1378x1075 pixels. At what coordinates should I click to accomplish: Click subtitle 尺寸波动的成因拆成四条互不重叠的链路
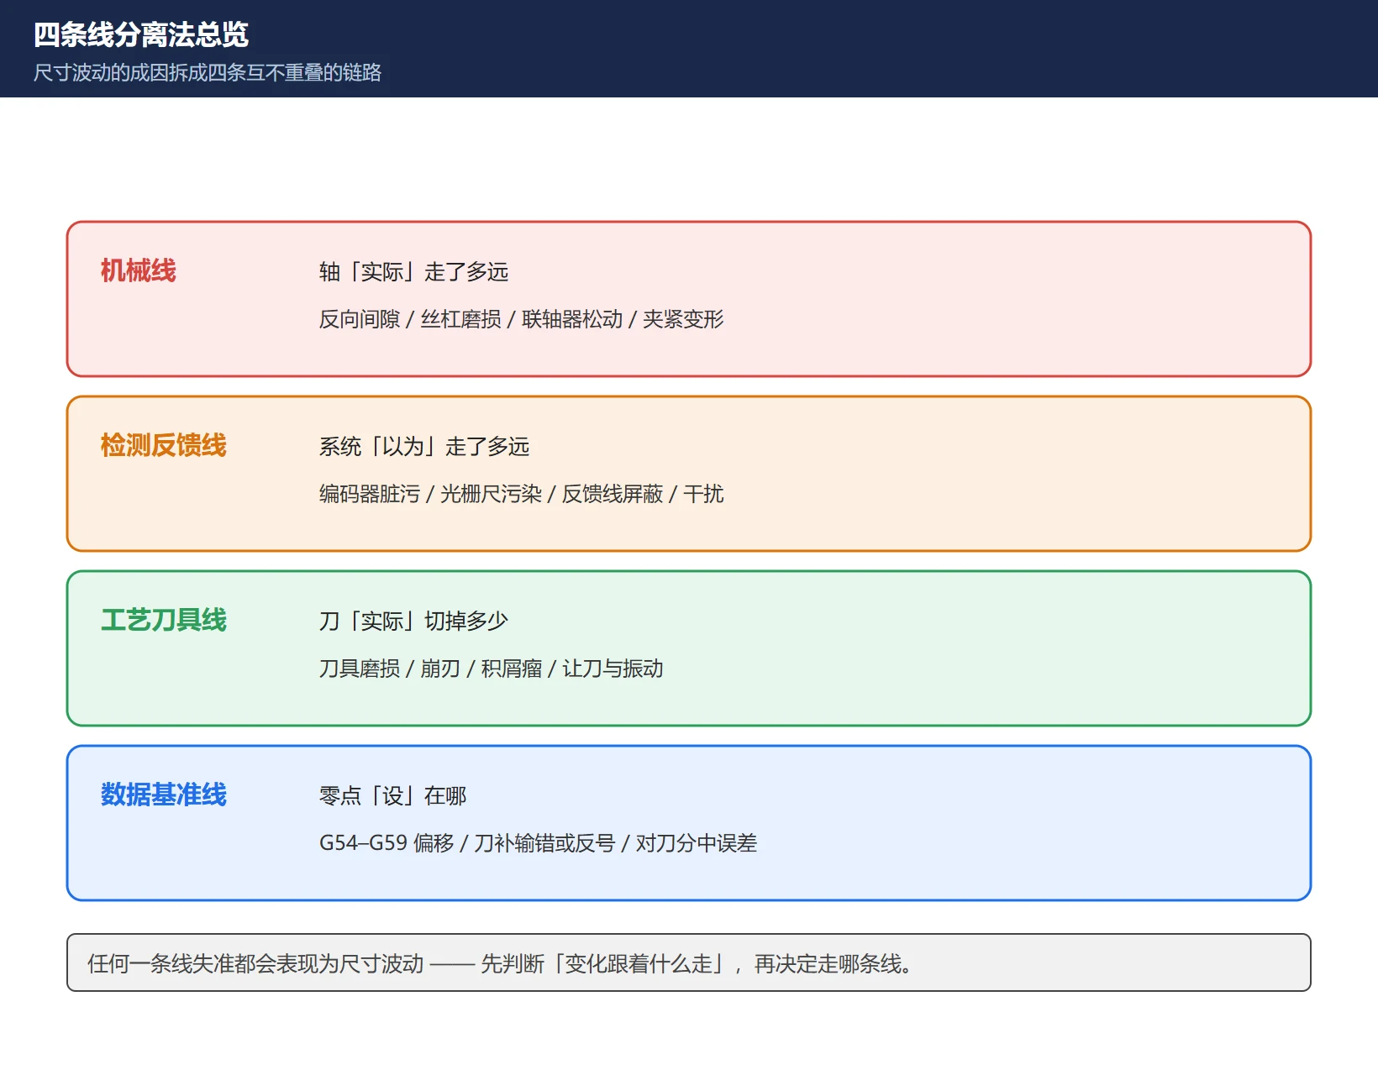point(208,73)
